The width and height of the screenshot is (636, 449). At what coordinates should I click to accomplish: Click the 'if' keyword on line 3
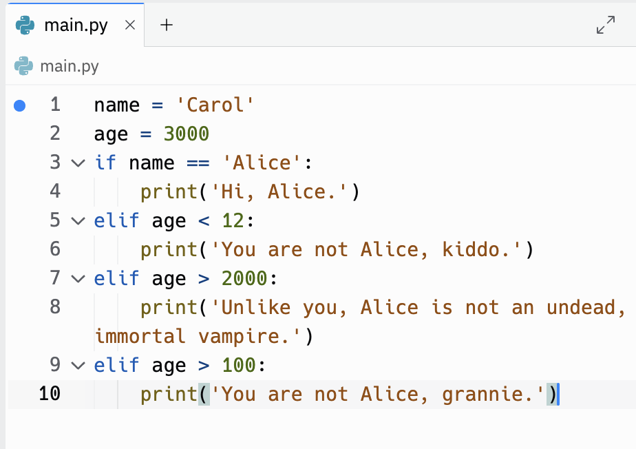(105, 163)
